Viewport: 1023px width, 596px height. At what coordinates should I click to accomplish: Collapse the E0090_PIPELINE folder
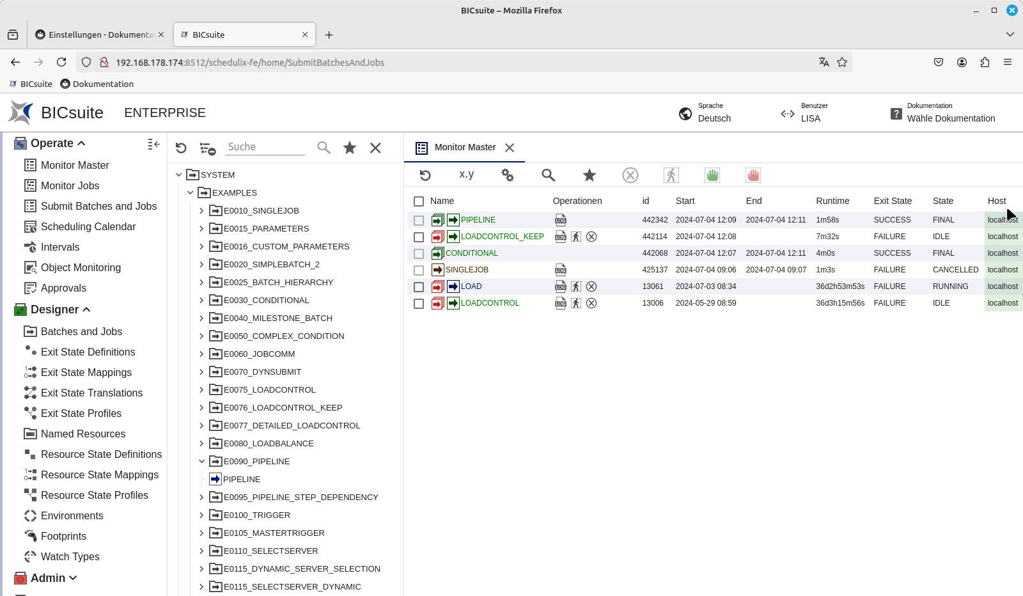(201, 461)
